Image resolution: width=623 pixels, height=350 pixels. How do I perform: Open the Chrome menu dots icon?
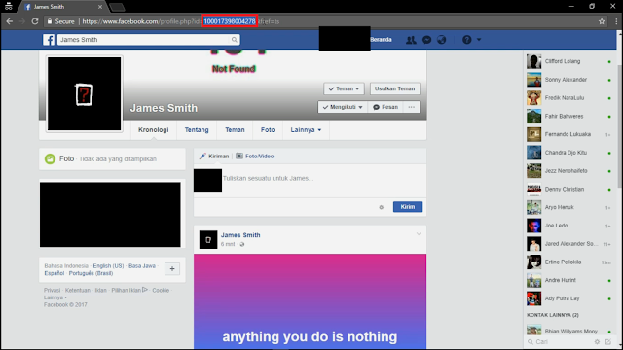coord(616,21)
